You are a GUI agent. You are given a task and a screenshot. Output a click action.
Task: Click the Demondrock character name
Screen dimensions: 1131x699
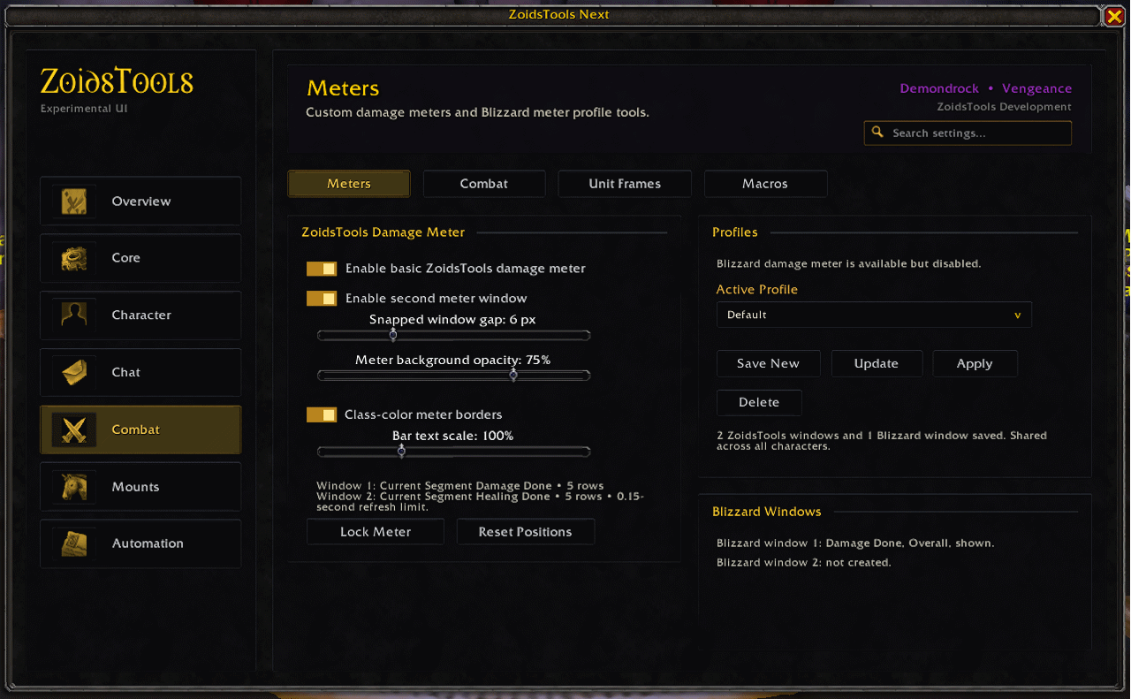pos(939,88)
